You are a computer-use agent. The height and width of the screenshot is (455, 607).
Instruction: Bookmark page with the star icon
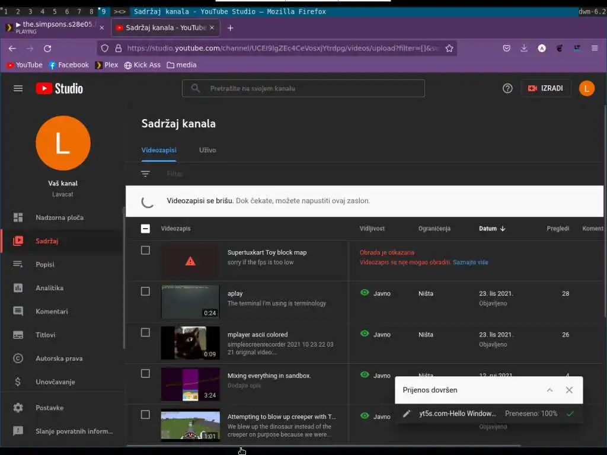[x=449, y=49]
